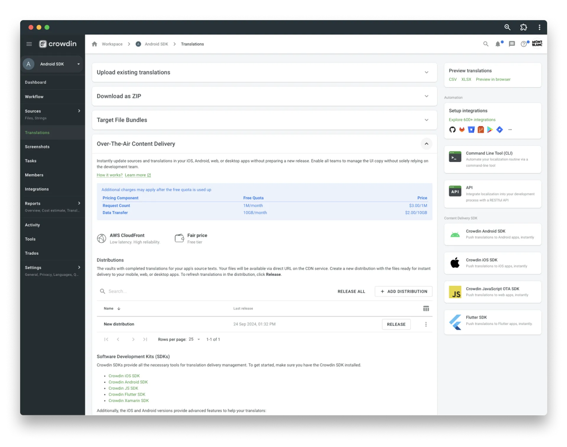Open the hamburger menu in the sidebar

29,44
